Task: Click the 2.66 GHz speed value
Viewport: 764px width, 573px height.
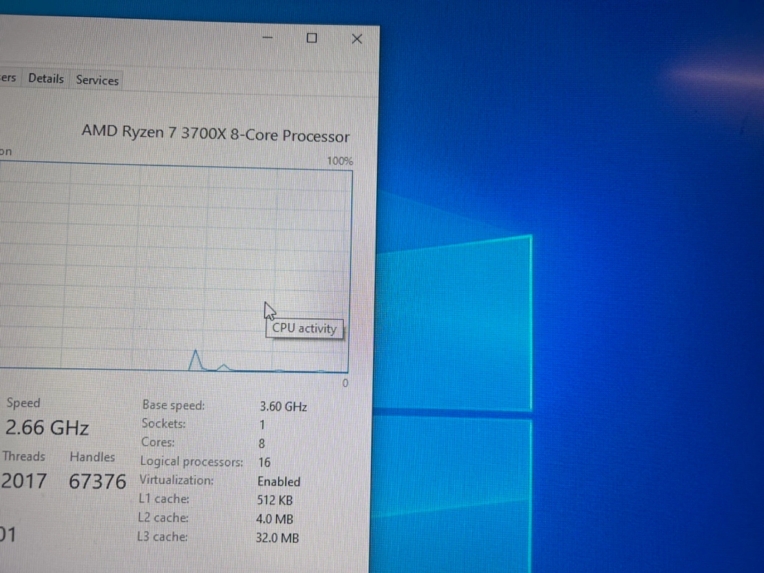Action: click(47, 428)
